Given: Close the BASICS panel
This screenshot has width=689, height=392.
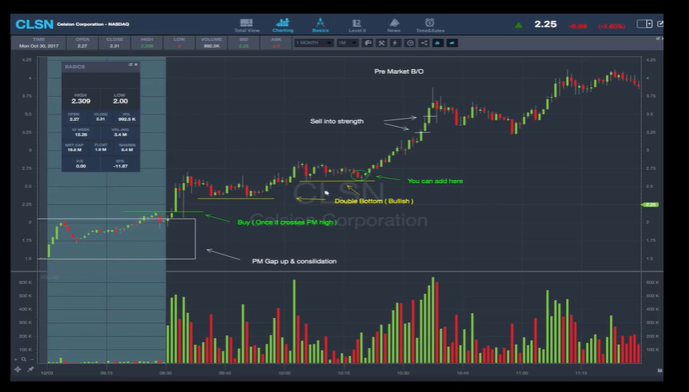Looking at the screenshot, I should pyautogui.click(x=136, y=65).
